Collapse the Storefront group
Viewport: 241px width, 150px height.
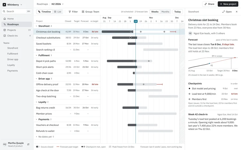tap(36, 26)
